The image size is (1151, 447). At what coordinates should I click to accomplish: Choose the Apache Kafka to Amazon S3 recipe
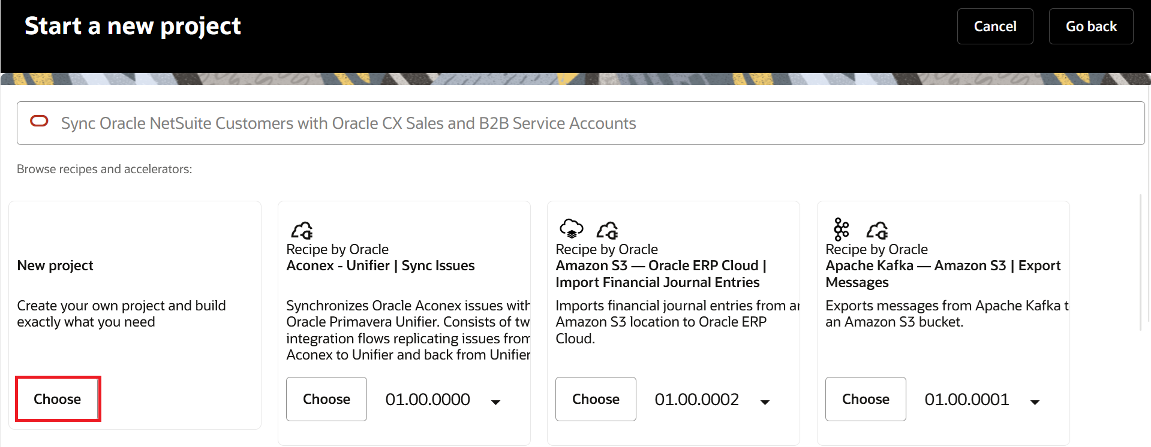point(865,399)
